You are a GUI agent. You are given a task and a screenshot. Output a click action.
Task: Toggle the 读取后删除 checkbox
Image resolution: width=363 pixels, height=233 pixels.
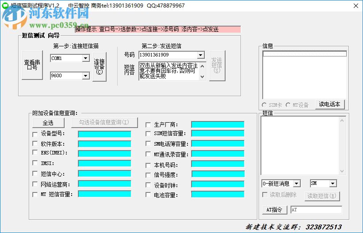tap(265, 195)
